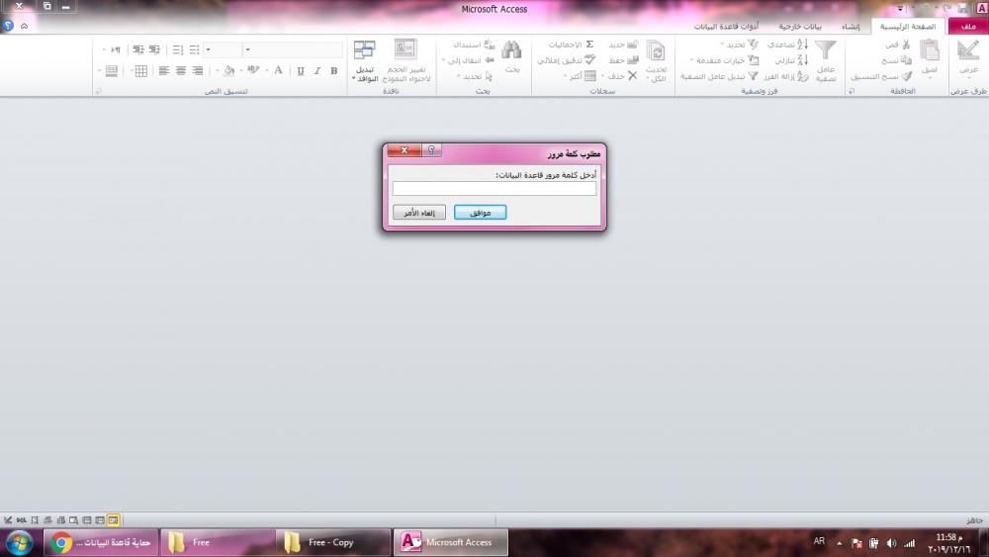Toggle Bold text formatting
Viewport: 989px width, 557px height.
tap(334, 71)
